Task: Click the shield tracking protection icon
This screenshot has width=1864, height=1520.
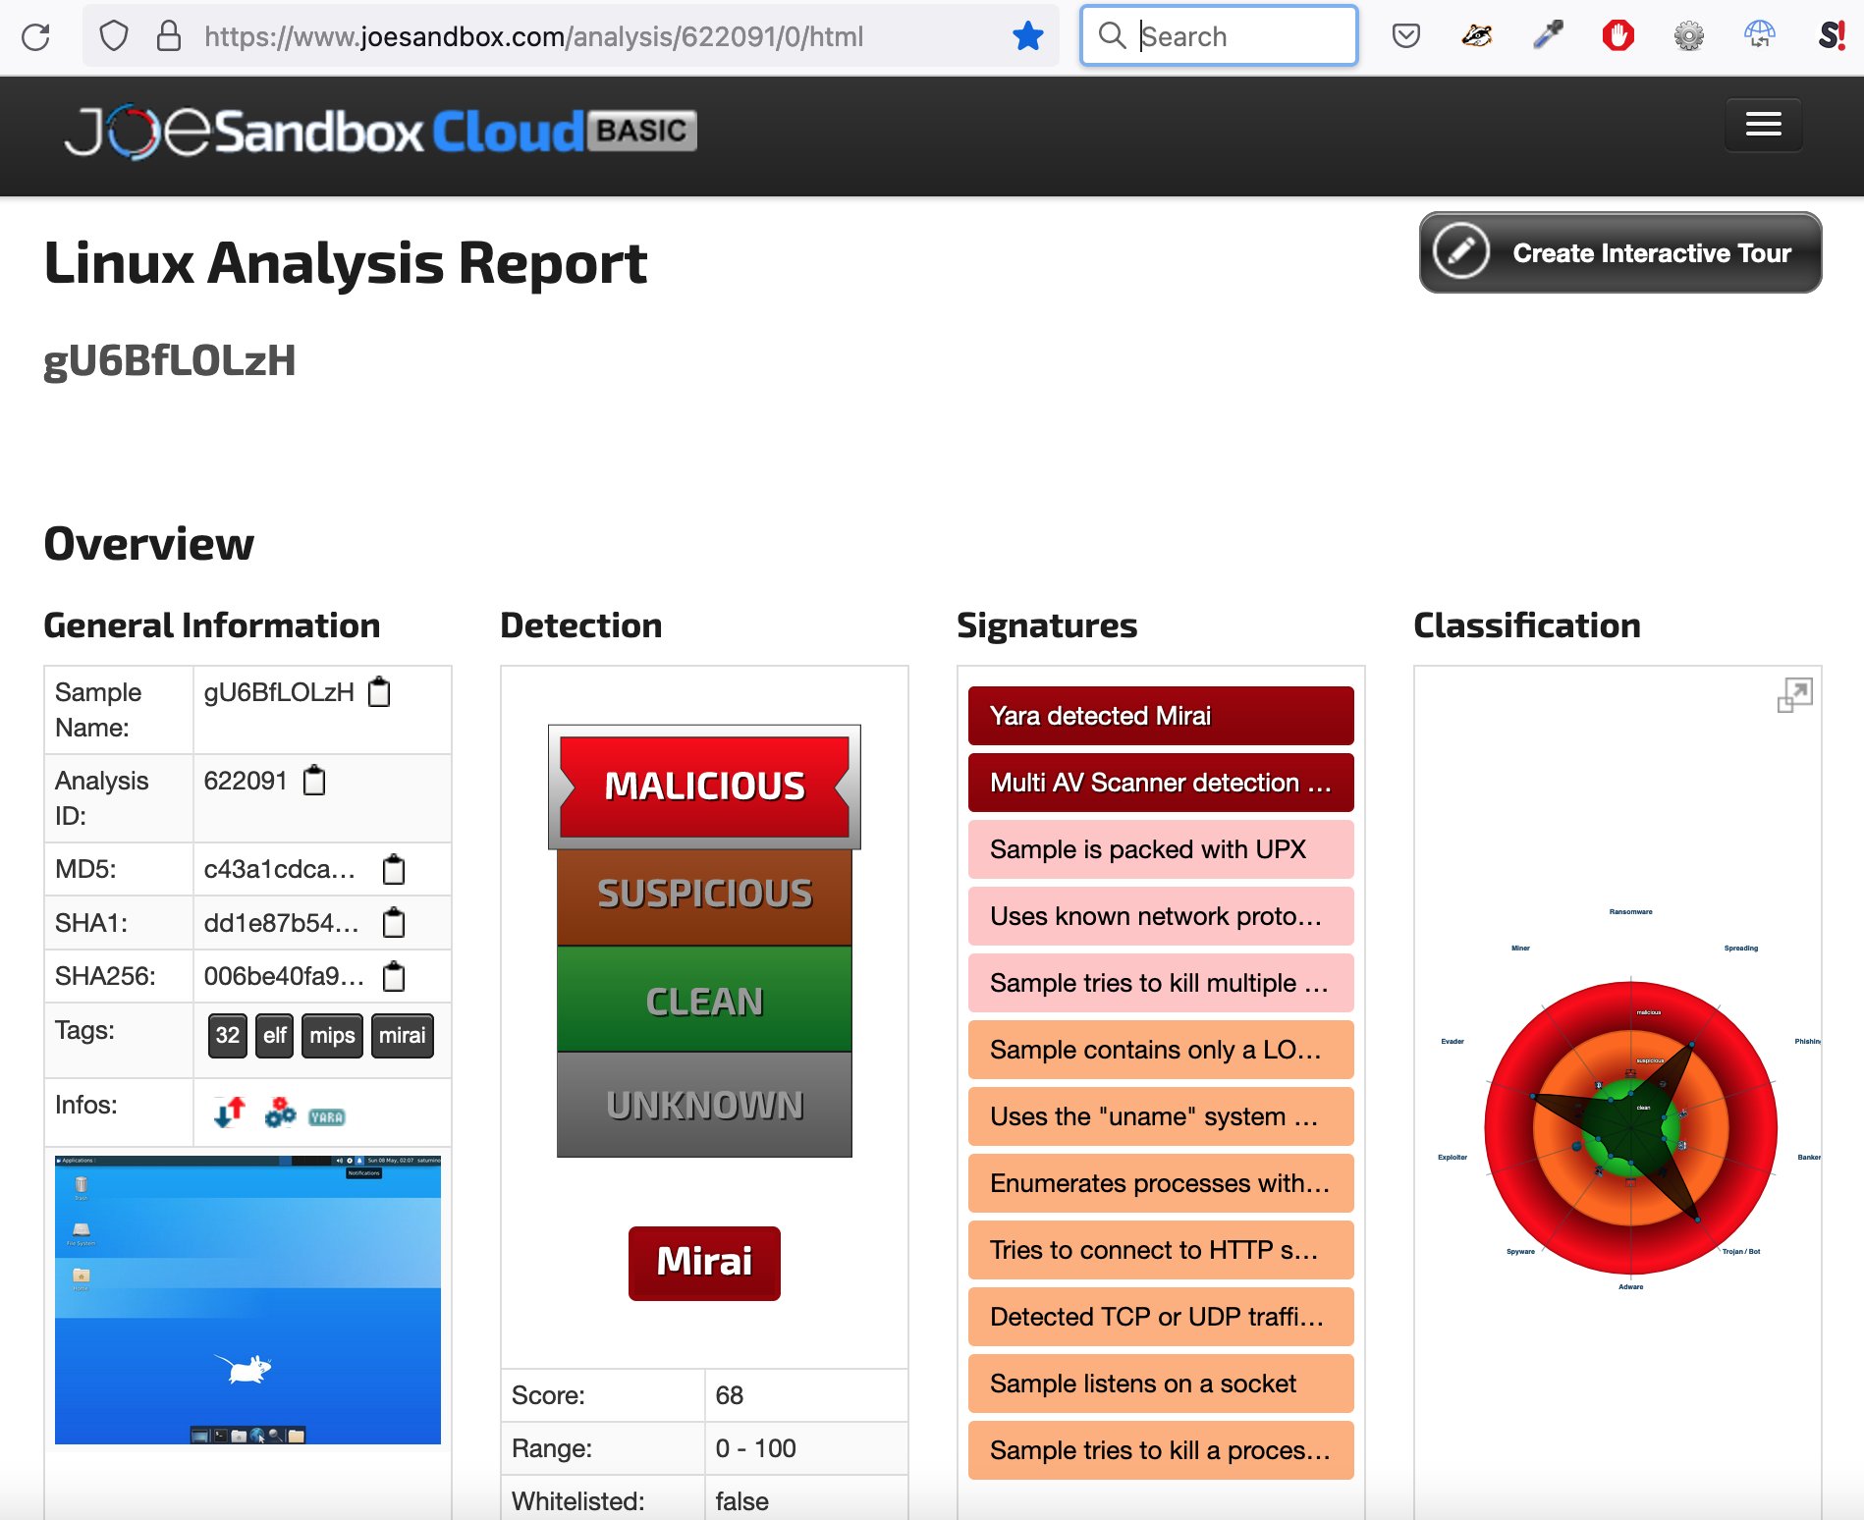Action: [114, 37]
